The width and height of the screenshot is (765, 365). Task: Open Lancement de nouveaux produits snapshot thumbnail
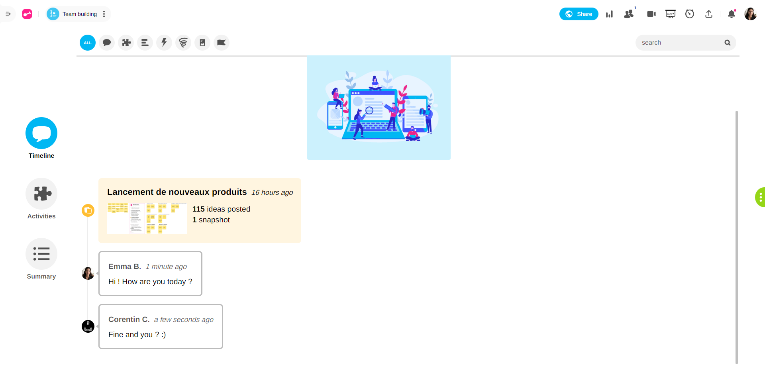(x=147, y=218)
